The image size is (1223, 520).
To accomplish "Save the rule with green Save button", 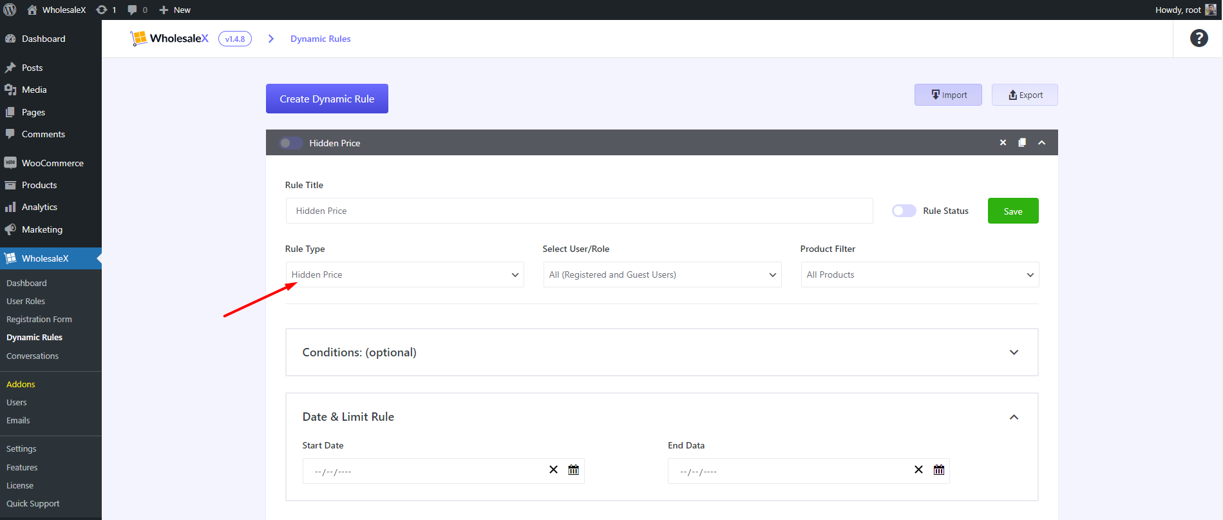I will coord(1013,211).
